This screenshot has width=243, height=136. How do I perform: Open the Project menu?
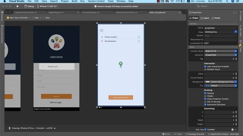point(65,1)
